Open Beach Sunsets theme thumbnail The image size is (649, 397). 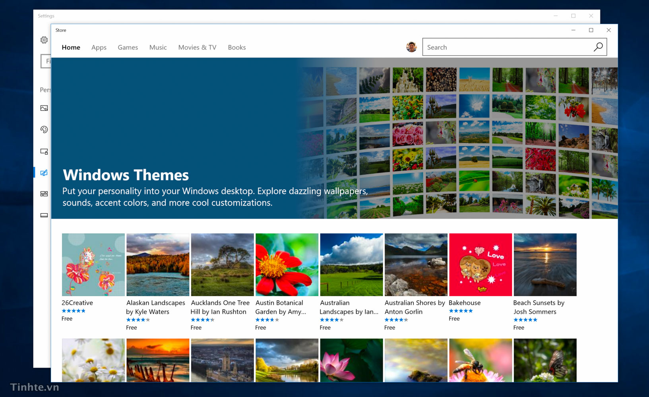545,264
